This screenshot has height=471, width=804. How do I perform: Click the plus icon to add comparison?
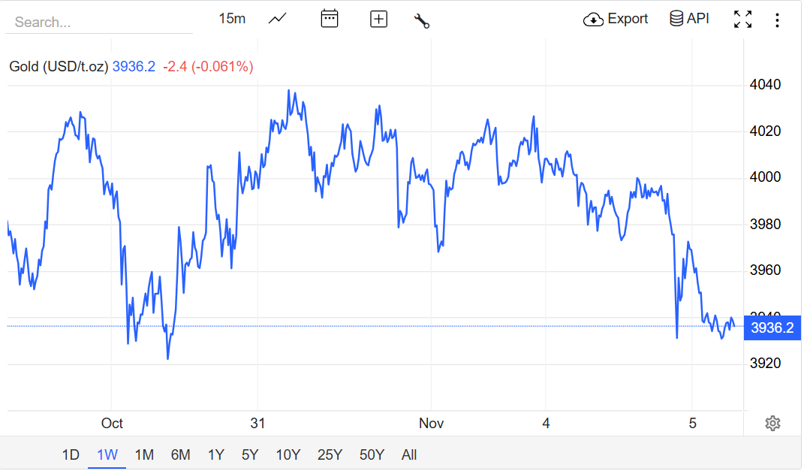pyautogui.click(x=378, y=20)
